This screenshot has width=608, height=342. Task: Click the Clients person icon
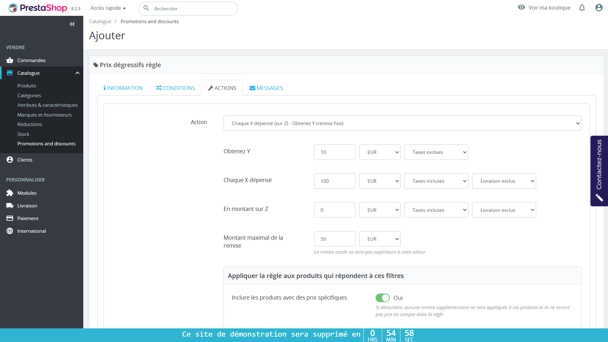point(10,160)
